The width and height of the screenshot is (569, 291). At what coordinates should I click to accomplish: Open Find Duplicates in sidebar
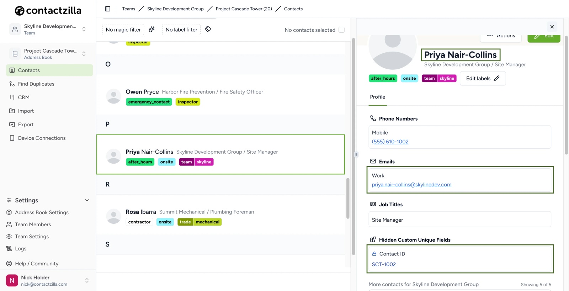coord(49,84)
